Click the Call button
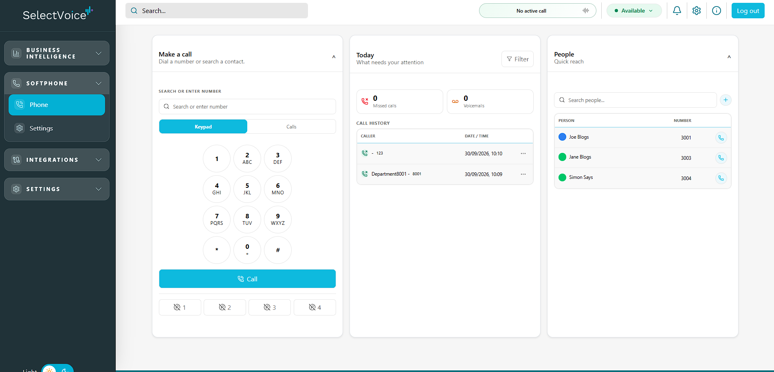 tap(247, 279)
